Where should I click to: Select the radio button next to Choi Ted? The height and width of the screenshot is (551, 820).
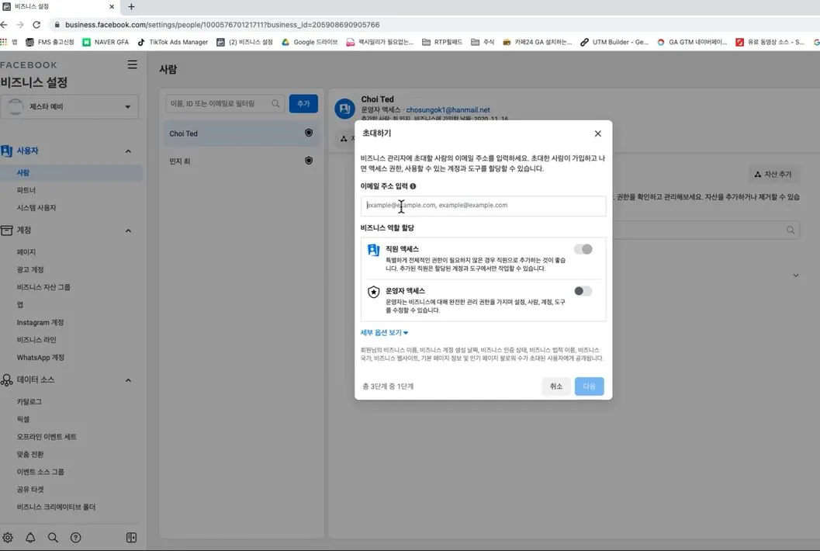coord(308,133)
